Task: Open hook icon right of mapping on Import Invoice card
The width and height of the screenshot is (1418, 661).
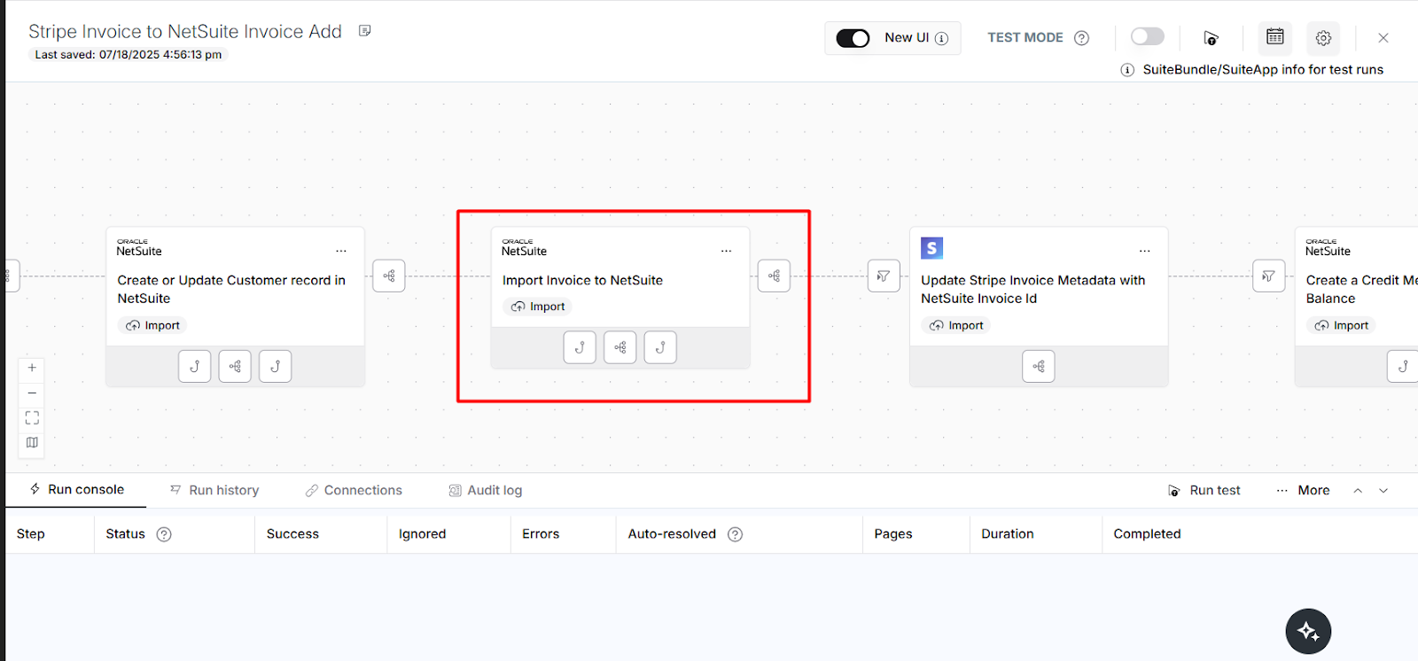Action: 660,347
